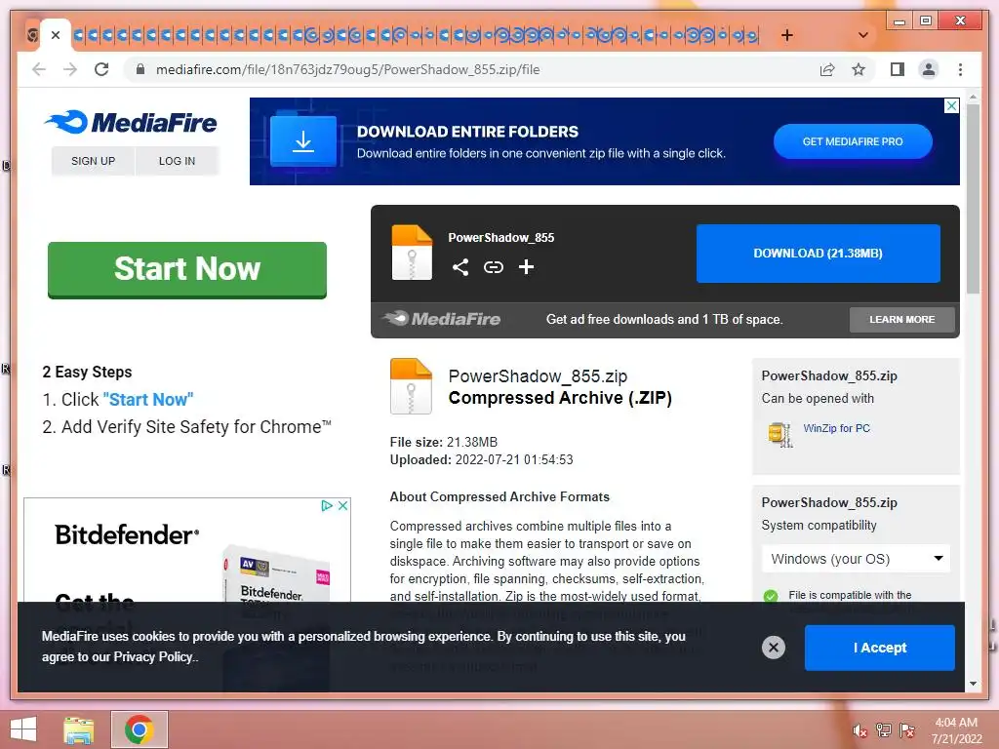
Task: Bookmark this page with the star icon
Action: point(859,69)
